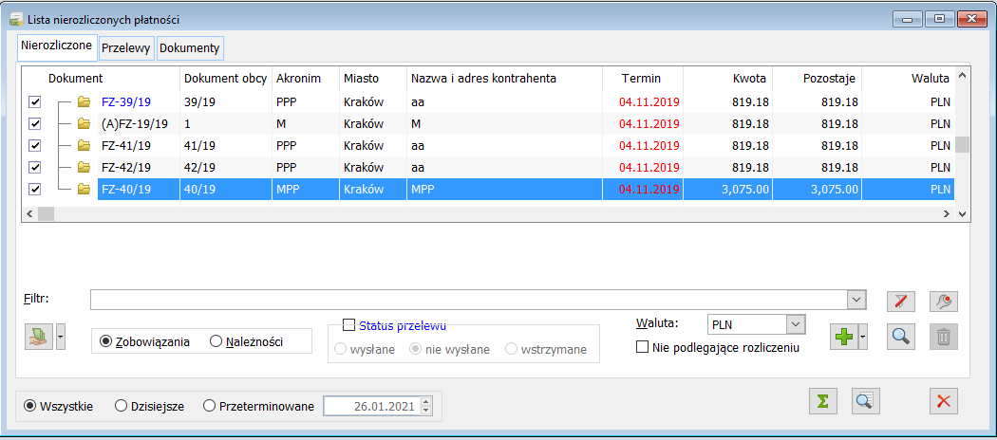The height and width of the screenshot is (440, 997).
Task: Click the payment settlement hand icon button
Action: 39,337
